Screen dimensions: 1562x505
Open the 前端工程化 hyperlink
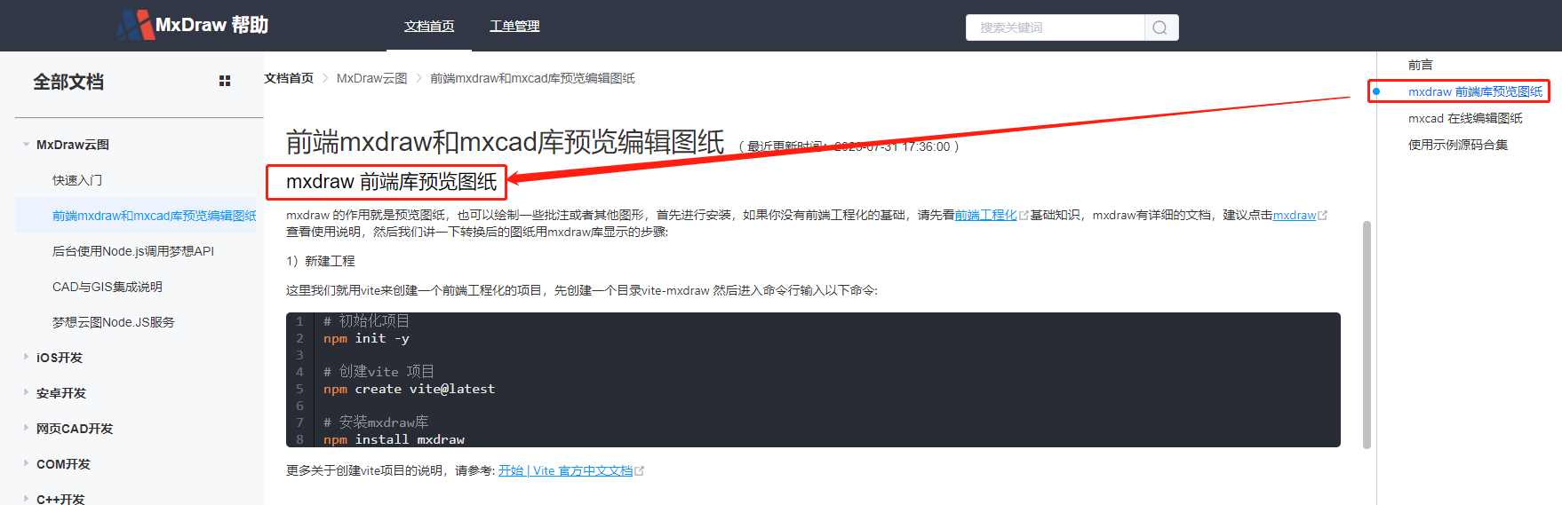[x=985, y=215]
